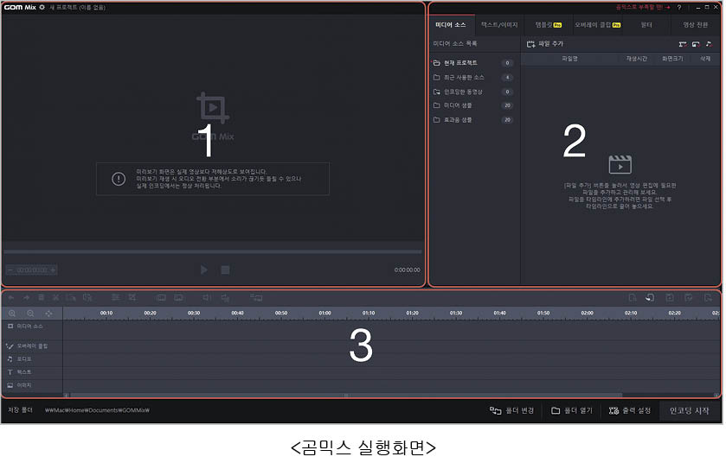
Task: Open 출력 설정 output settings
Action: coord(632,411)
